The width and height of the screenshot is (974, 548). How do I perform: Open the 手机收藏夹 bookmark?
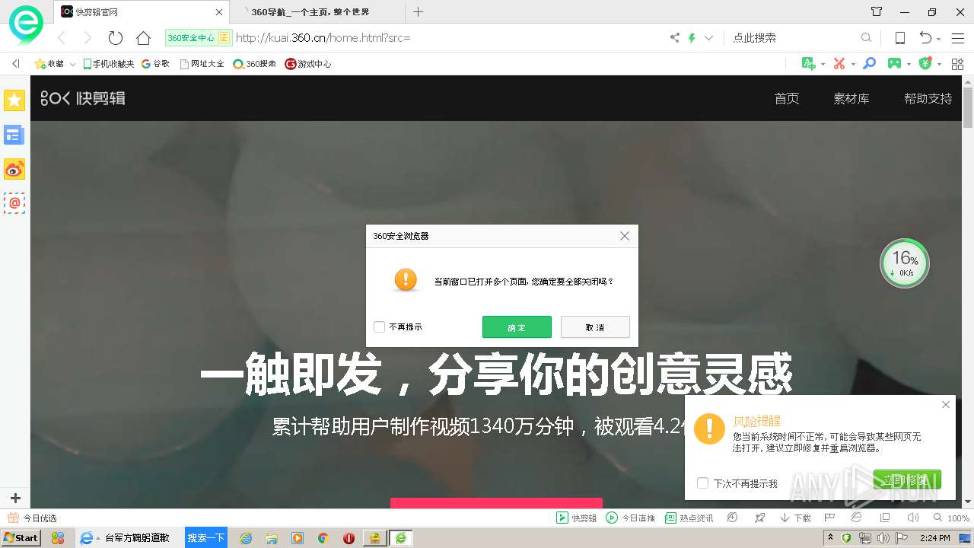click(109, 64)
